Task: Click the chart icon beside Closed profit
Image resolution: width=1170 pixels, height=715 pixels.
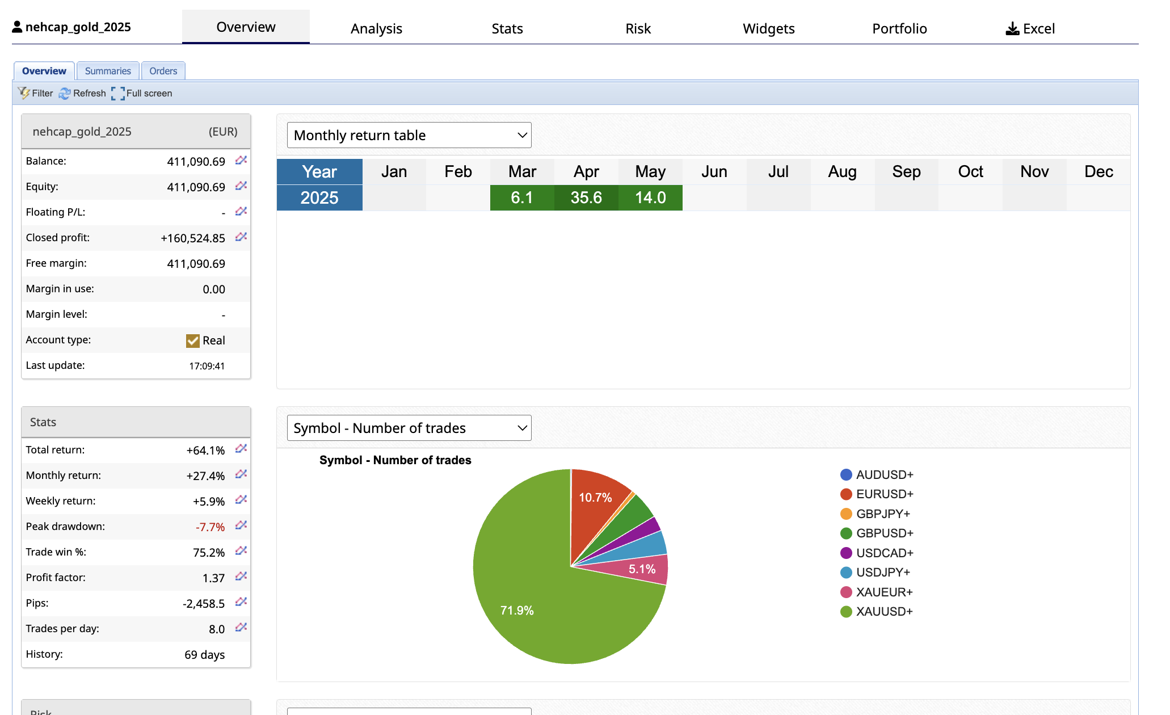Action: (241, 237)
